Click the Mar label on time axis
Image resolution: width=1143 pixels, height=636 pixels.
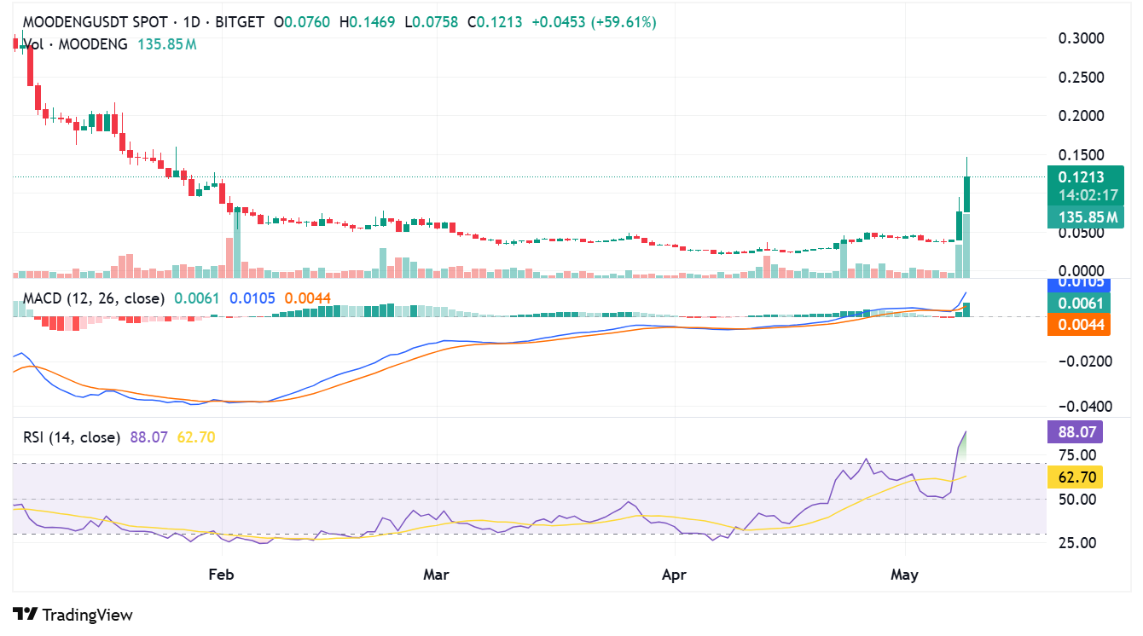point(437,575)
